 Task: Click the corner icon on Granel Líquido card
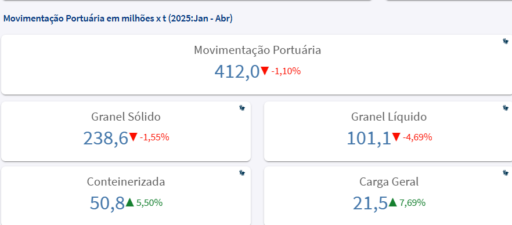click(506, 108)
